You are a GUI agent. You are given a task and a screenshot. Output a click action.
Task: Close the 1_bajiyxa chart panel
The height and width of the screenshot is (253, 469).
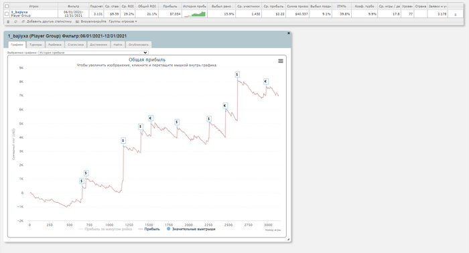click(289, 33)
